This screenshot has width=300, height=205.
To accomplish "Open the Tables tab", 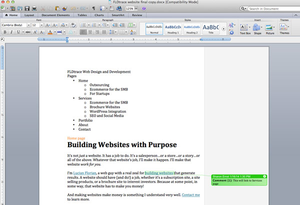I will pos(82,15).
